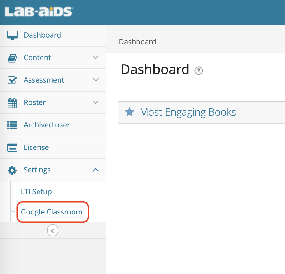
Task: Expand the Content menu chevron
Action: coord(95,57)
